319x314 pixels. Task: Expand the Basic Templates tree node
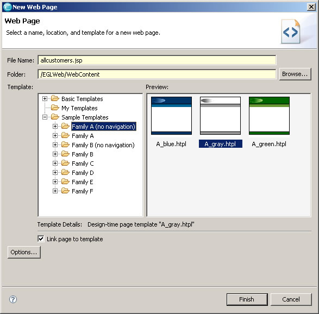click(45, 99)
